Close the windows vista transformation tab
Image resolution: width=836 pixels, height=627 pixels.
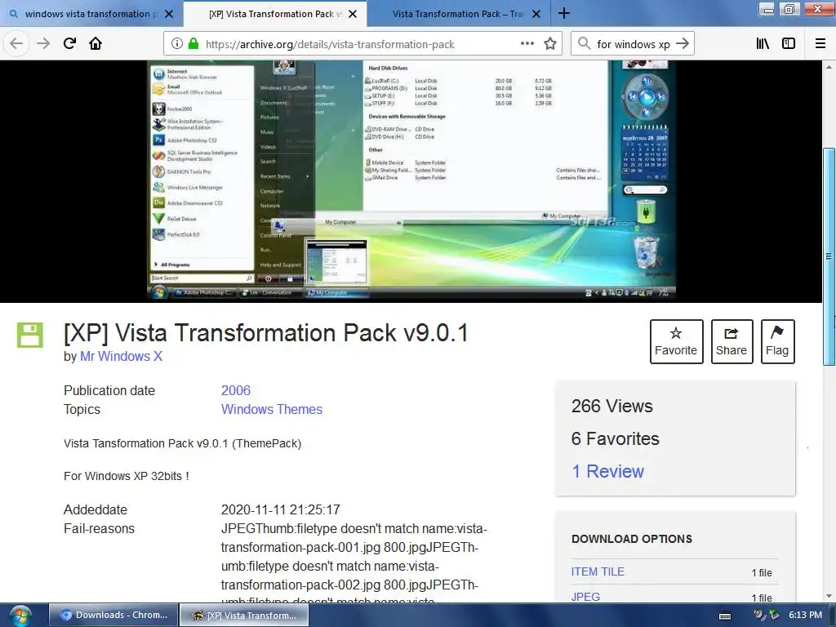169,14
